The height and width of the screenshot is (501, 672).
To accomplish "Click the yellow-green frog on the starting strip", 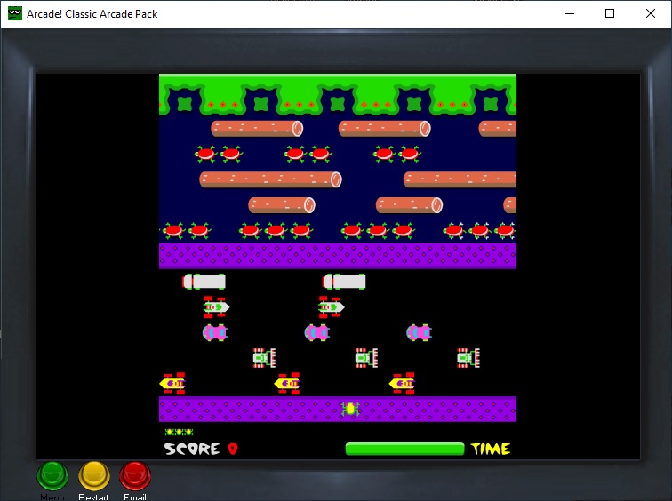I will click(350, 409).
